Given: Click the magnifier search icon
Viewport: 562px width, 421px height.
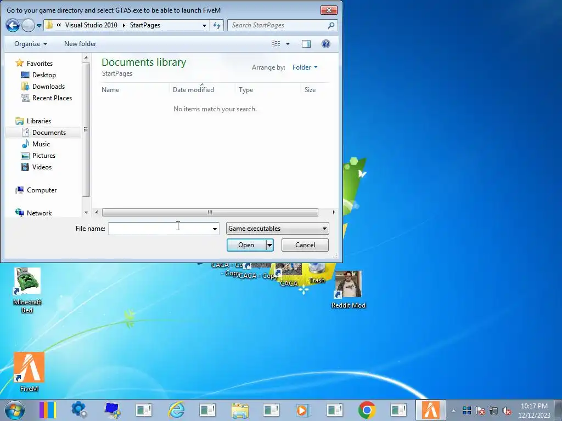Looking at the screenshot, I should 331,25.
